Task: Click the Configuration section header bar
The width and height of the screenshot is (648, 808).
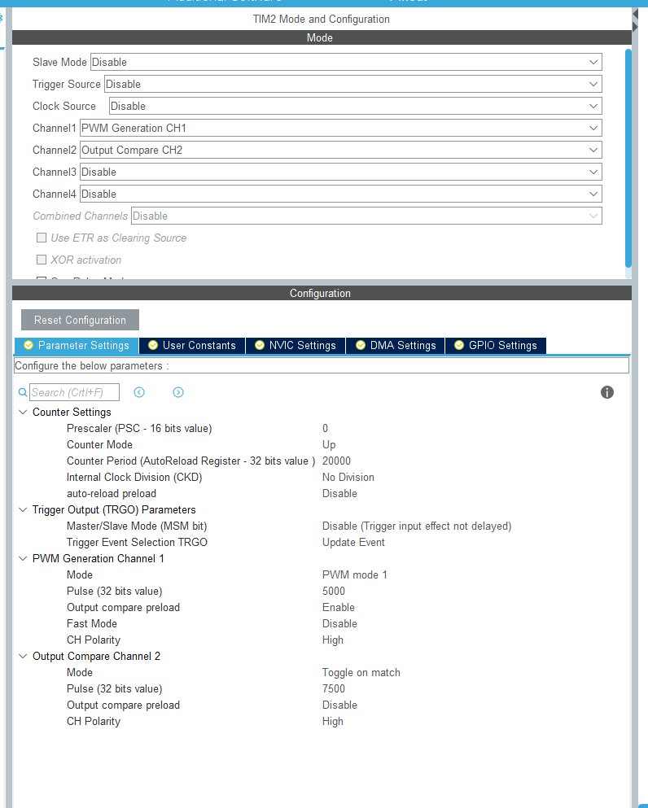Action: point(322,293)
